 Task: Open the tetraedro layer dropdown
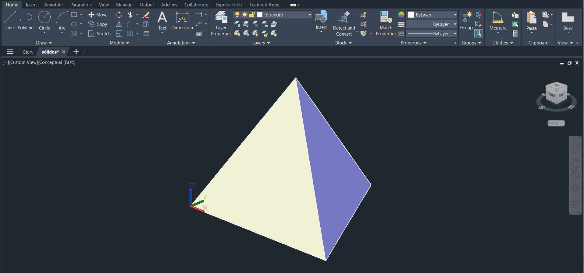click(x=310, y=15)
